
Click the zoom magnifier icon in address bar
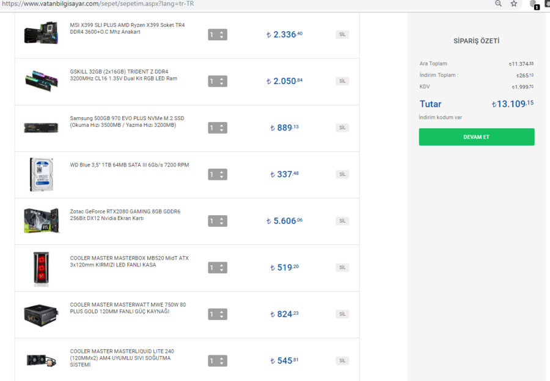[498, 4]
